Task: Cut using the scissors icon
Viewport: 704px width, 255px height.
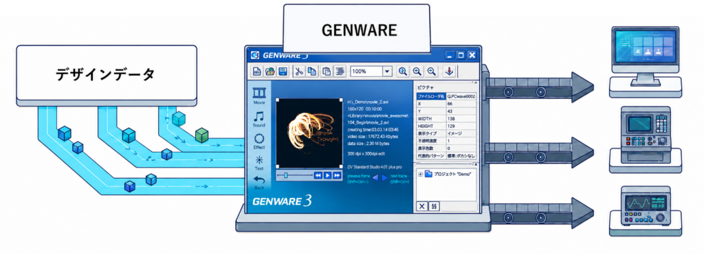Action: click(x=298, y=71)
